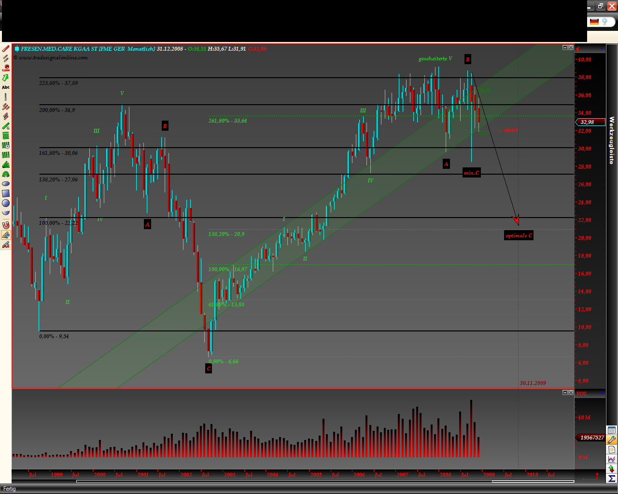Click the 19567527 volume value marker
This screenshot has height=494, width=618.
click(590, 438)
